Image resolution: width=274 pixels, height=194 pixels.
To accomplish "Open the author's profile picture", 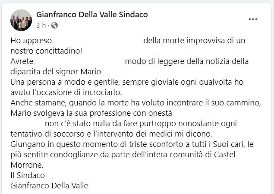I will 21,20.
